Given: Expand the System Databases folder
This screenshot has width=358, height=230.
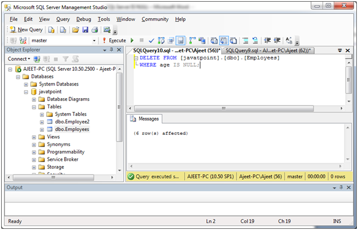Looking at the screenshot, I should (x=26, y=84).
